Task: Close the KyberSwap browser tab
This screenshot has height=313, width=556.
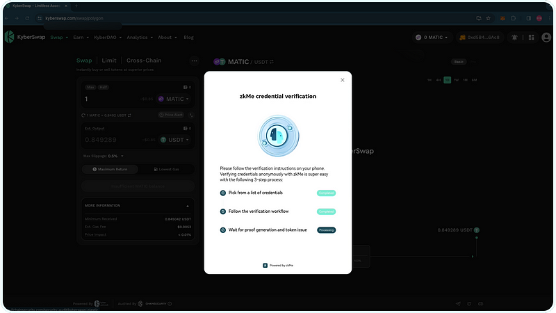Action: click(65, 6)
